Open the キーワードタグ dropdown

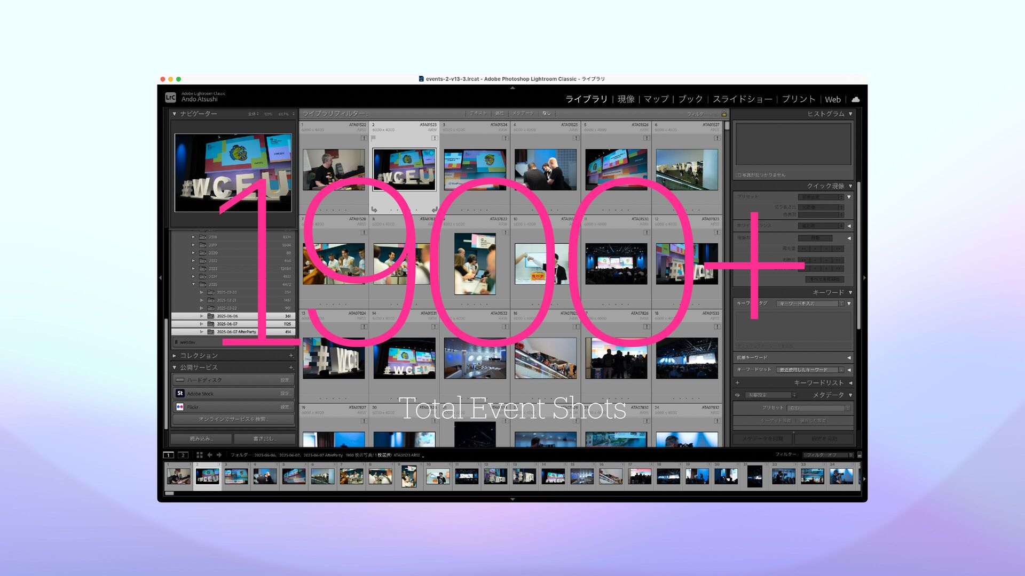[x=810, y=303]
